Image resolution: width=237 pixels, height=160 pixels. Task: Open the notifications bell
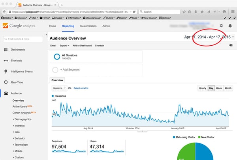[x=230, y=26]
